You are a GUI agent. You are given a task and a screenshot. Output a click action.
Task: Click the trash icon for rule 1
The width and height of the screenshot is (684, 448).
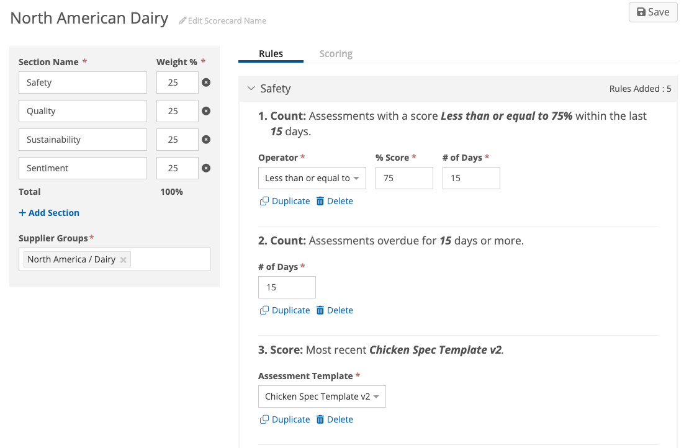320,201
